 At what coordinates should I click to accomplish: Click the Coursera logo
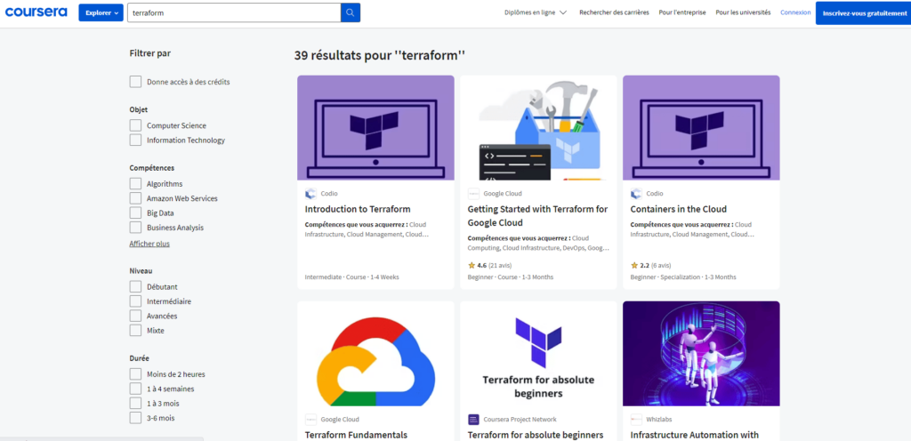(x=36, y=12)
